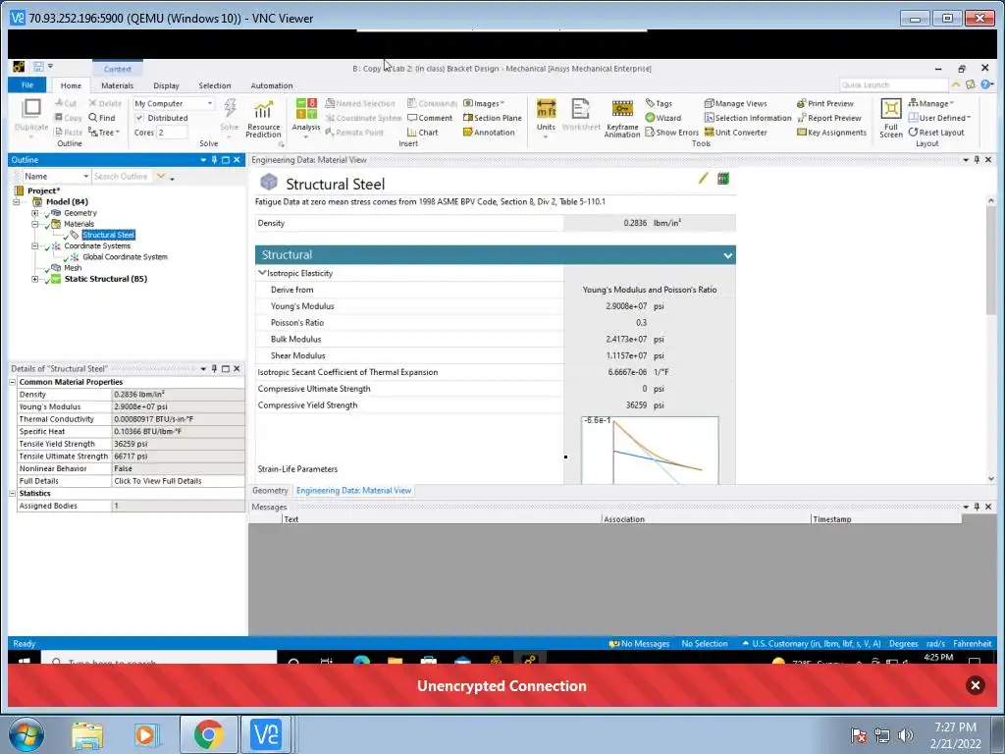This screenshot has width=1005, height=754.
Task: Open Keyframe Animation tool
Action: (621, 119)
